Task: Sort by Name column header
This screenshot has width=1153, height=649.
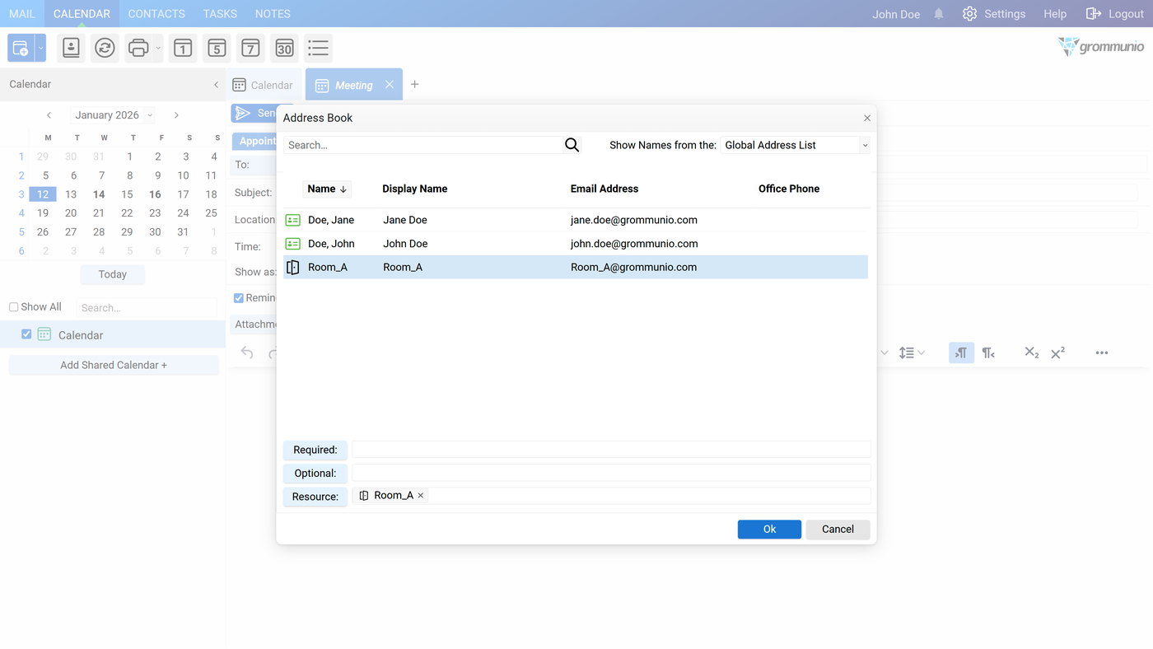Action: click(x=327, y=189)
